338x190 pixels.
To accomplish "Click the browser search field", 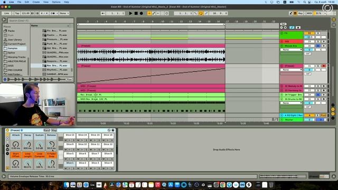I will pyautogui.click(x=41, y=21).
